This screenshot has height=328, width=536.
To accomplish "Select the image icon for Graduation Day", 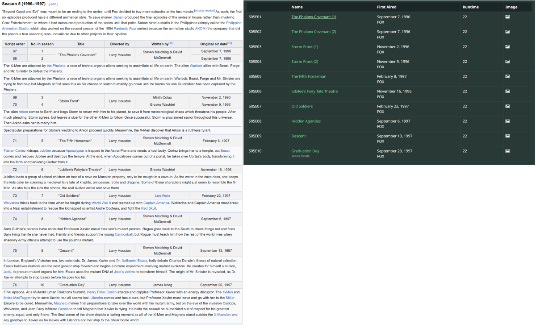I will 507,151.
